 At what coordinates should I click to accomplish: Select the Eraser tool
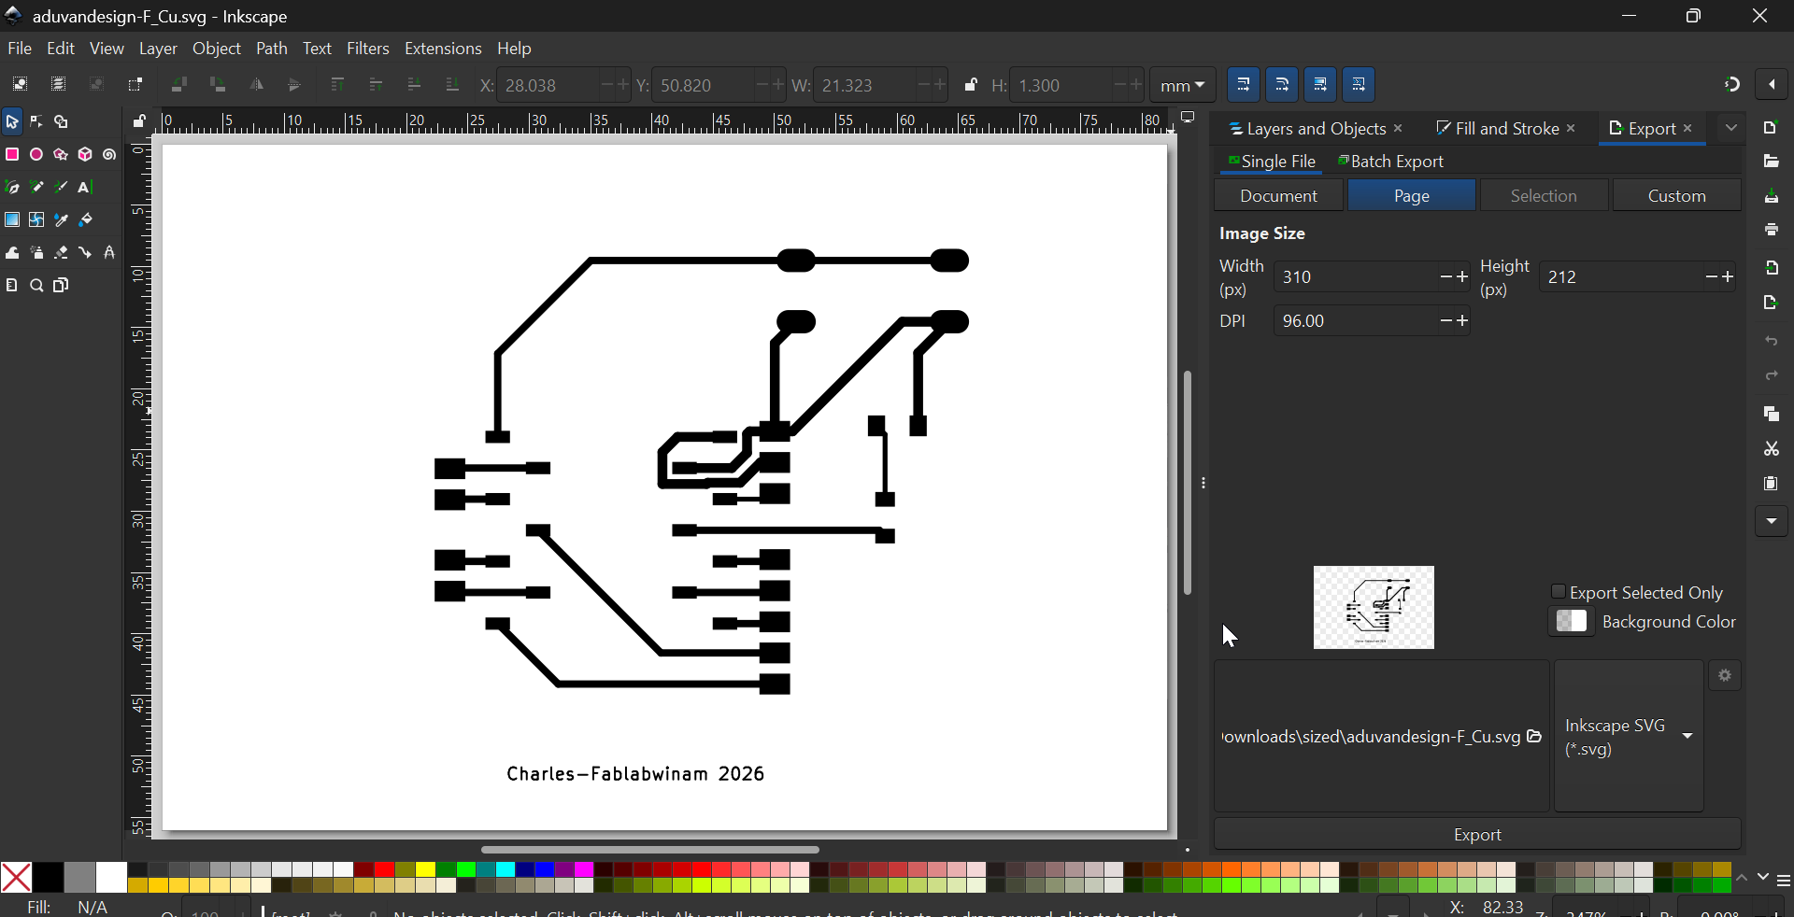[x=61, y=253]
